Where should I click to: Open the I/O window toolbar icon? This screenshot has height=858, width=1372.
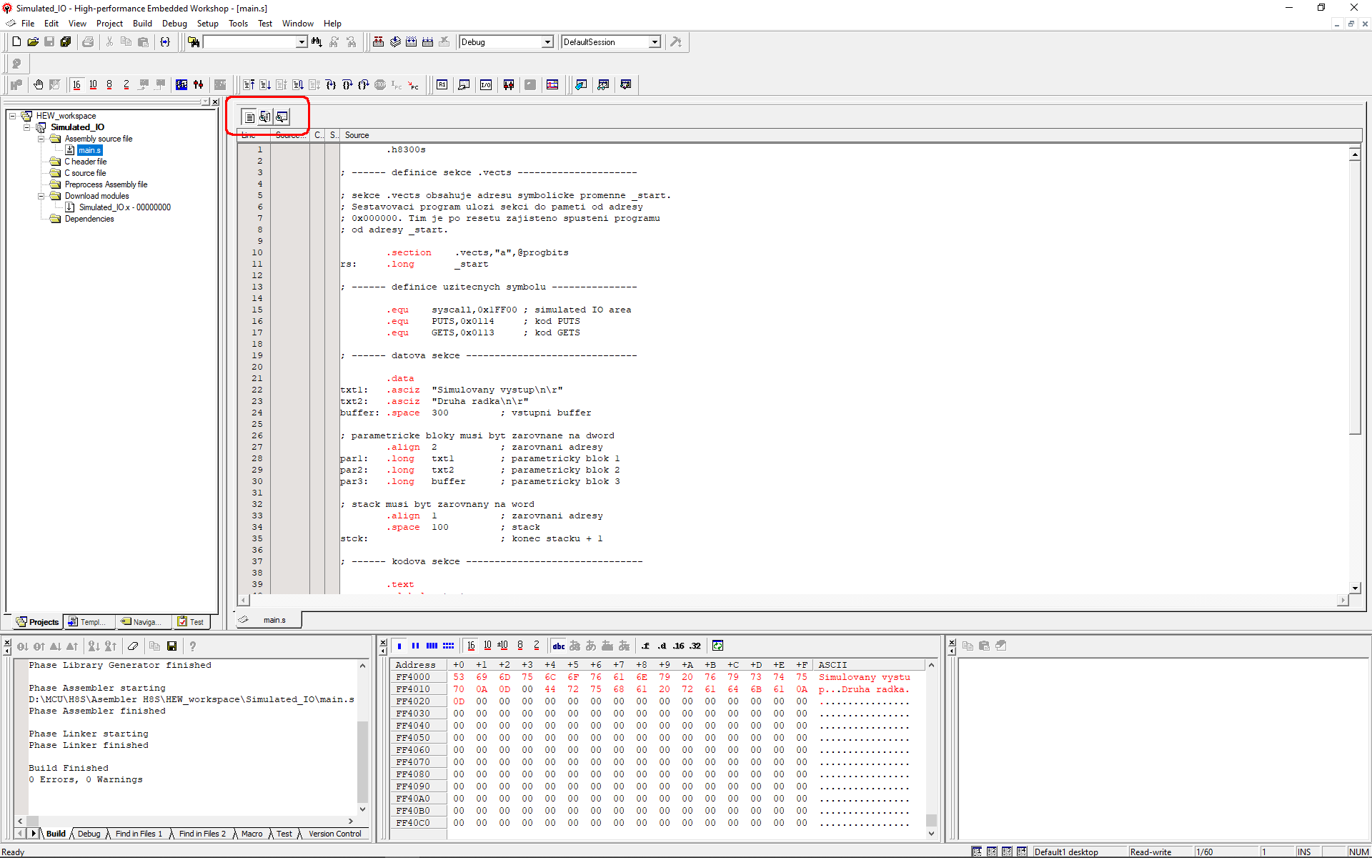[x=486, y=85]
